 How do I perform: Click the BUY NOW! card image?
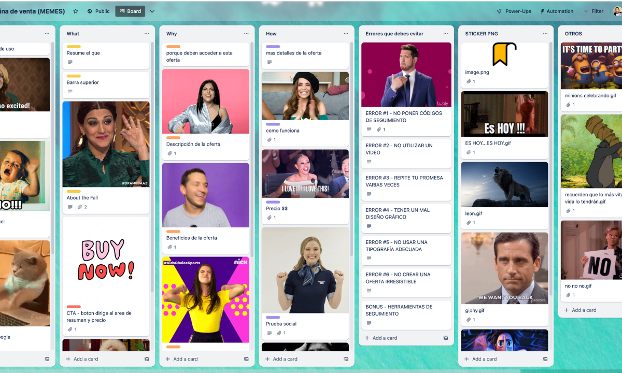tap(106, 260)
